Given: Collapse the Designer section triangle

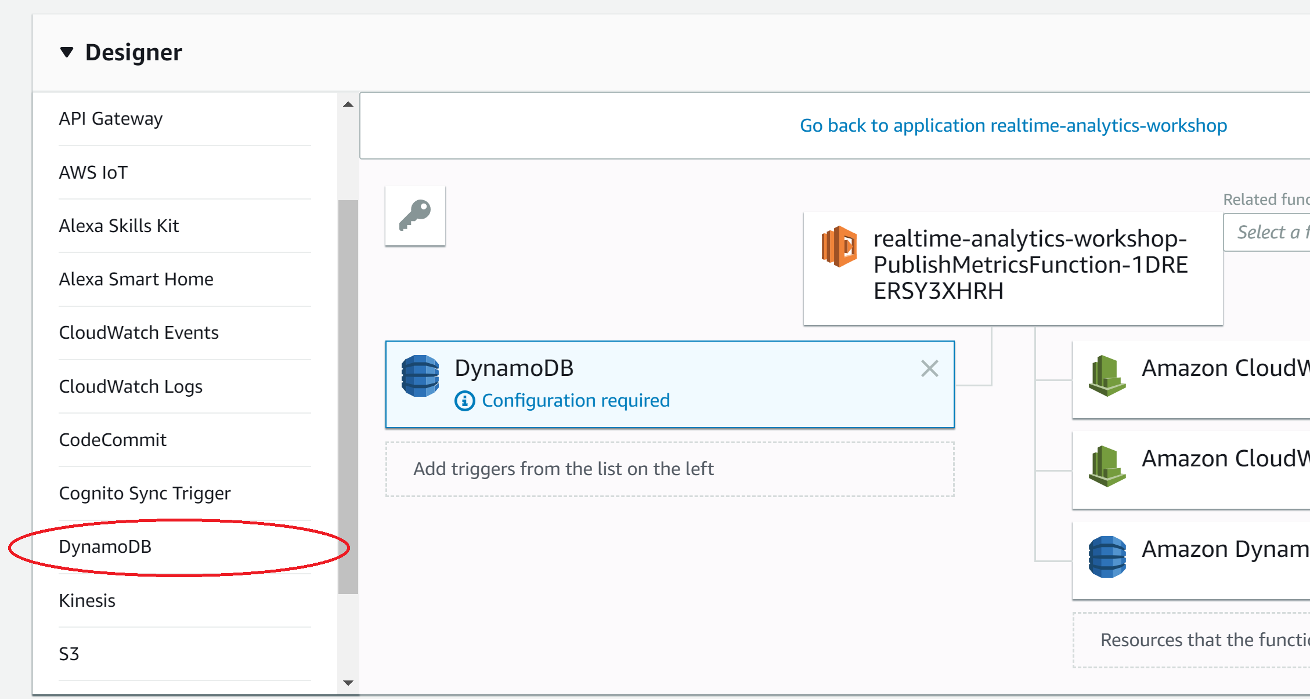Looking at the screenshot, I should (x=67, y=52).
